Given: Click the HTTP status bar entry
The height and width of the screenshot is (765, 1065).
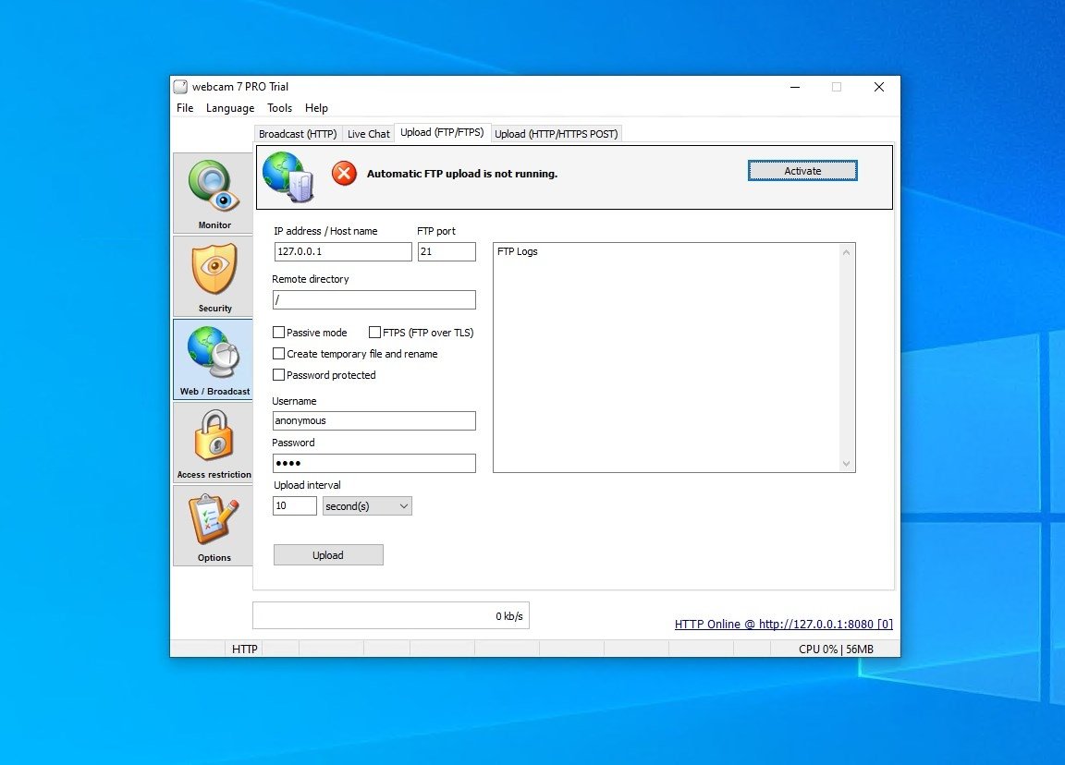Looking at the screenshot, I should coord(244,650).
